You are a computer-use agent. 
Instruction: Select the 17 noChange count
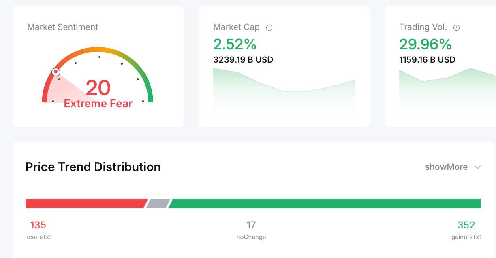pos(251,225)
